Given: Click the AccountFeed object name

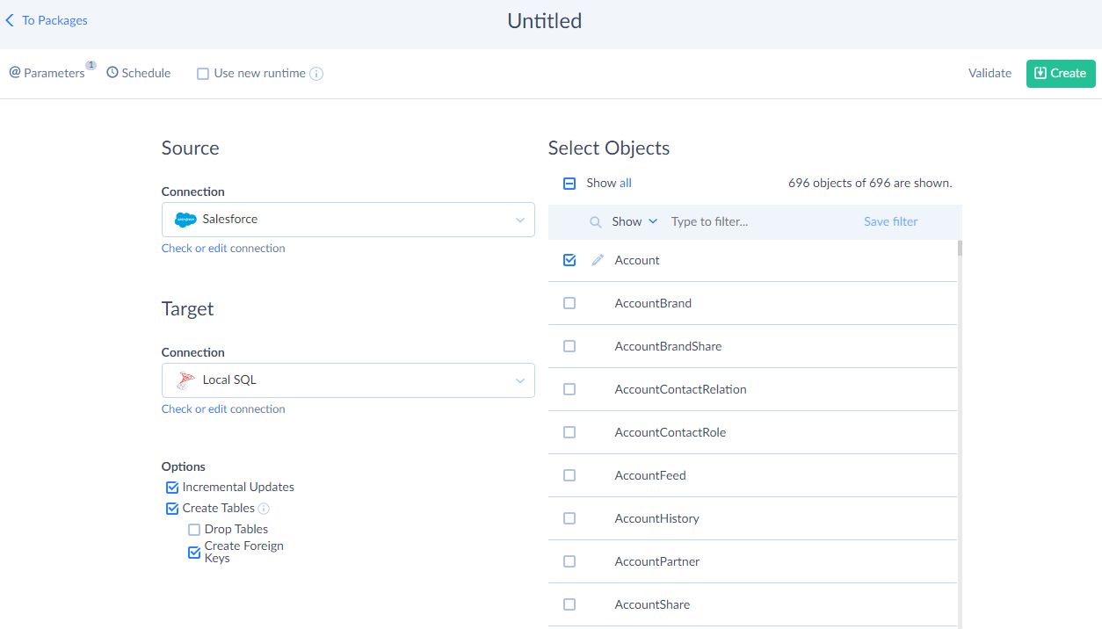Looking at the screenshot, I should point(650,475).
